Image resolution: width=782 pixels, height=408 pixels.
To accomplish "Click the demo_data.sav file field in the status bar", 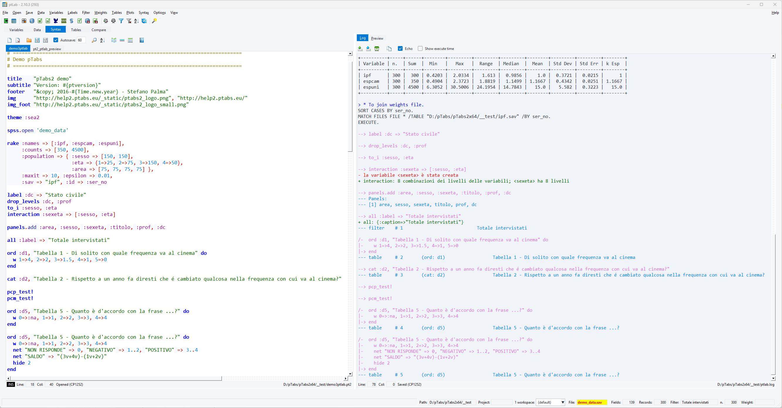I will coord(592,402).
